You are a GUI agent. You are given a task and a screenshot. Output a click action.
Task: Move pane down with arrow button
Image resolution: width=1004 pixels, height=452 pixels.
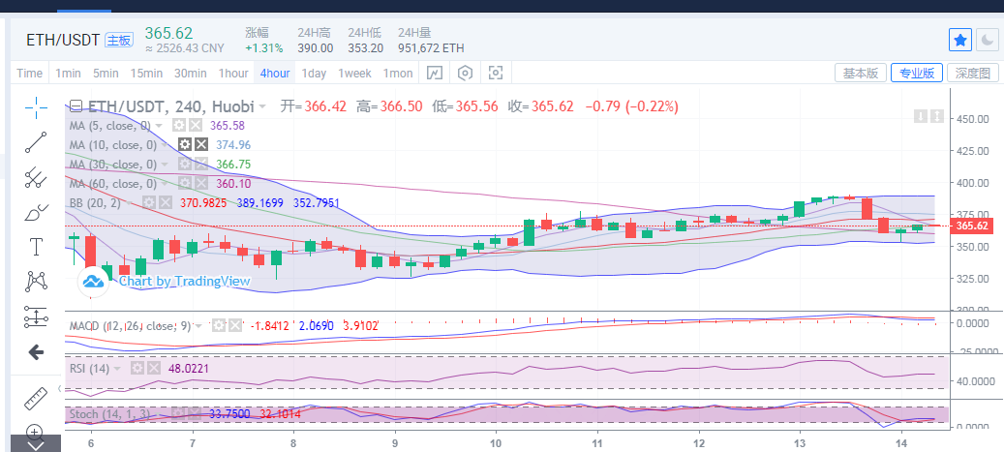click(x=920, y=116)
